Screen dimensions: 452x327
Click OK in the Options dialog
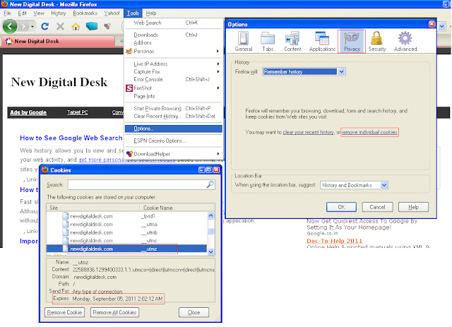341,207
